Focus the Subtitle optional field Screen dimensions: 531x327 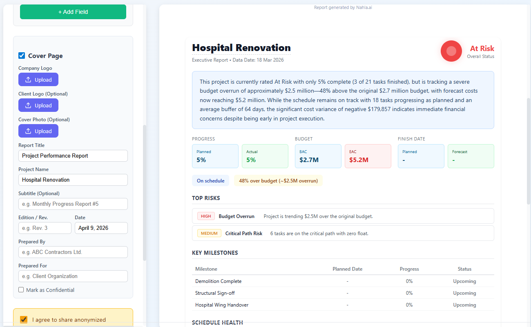pyautogui.click(x=73, y=204)
